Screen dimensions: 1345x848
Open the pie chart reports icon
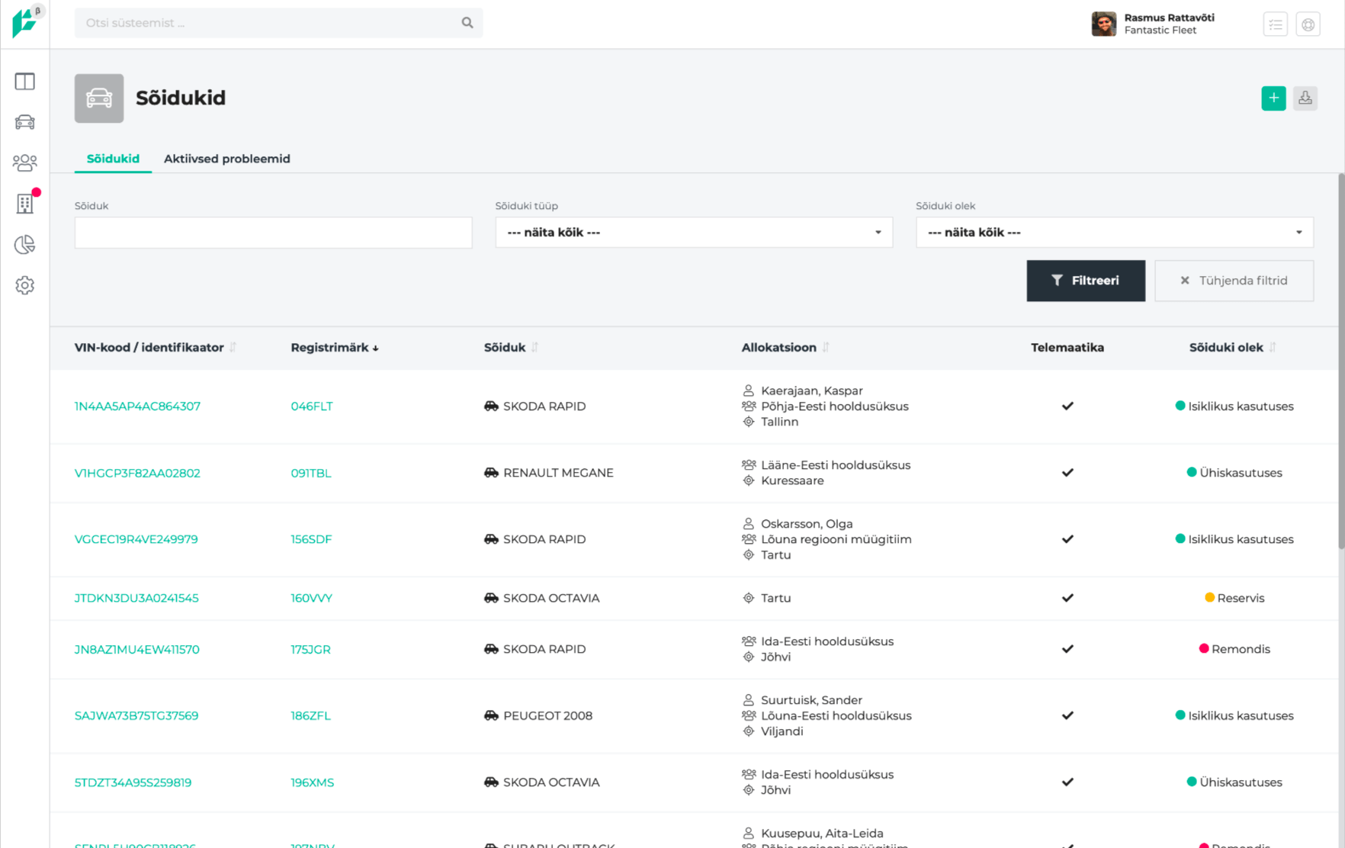click(x=24, y=244)
